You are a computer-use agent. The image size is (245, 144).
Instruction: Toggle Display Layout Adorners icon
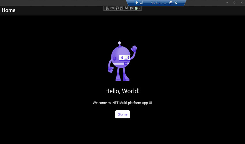[122, 8]
